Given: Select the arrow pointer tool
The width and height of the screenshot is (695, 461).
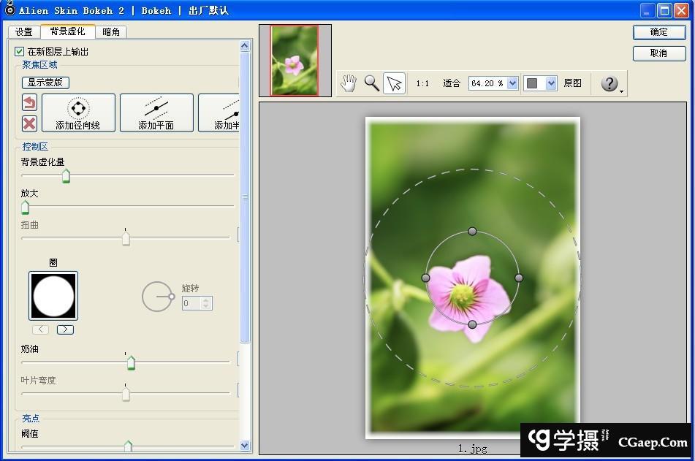Looking at the screenshot, I should (x=394, y=83).
